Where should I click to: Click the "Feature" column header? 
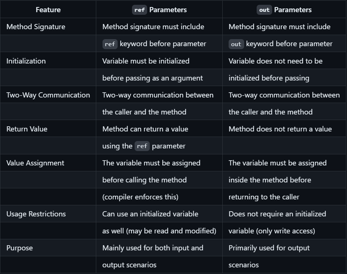(48, 10)
